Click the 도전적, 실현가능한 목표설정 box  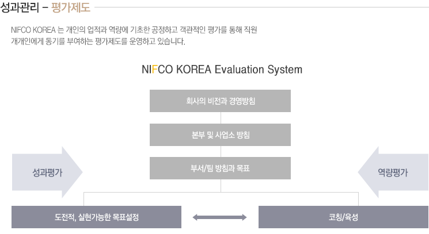tap(96, 217)
